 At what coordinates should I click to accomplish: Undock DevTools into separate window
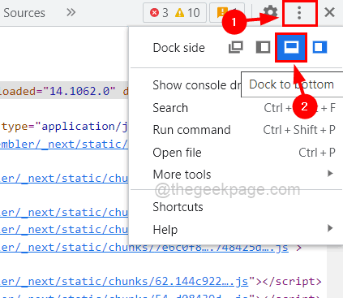pos(236,47)
